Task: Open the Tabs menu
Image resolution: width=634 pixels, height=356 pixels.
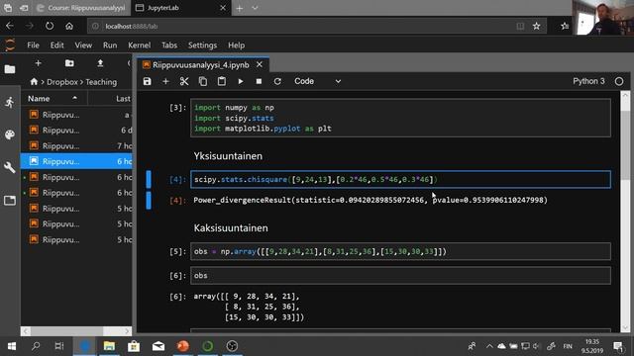Action: click(169, 45)
